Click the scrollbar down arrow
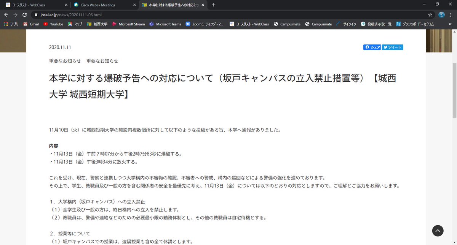The width and height of the screenshot is (457, 245). (454, 242)
